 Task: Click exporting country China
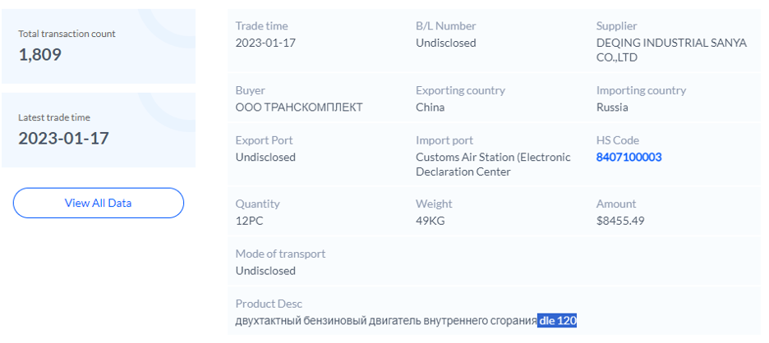point(430,107)
